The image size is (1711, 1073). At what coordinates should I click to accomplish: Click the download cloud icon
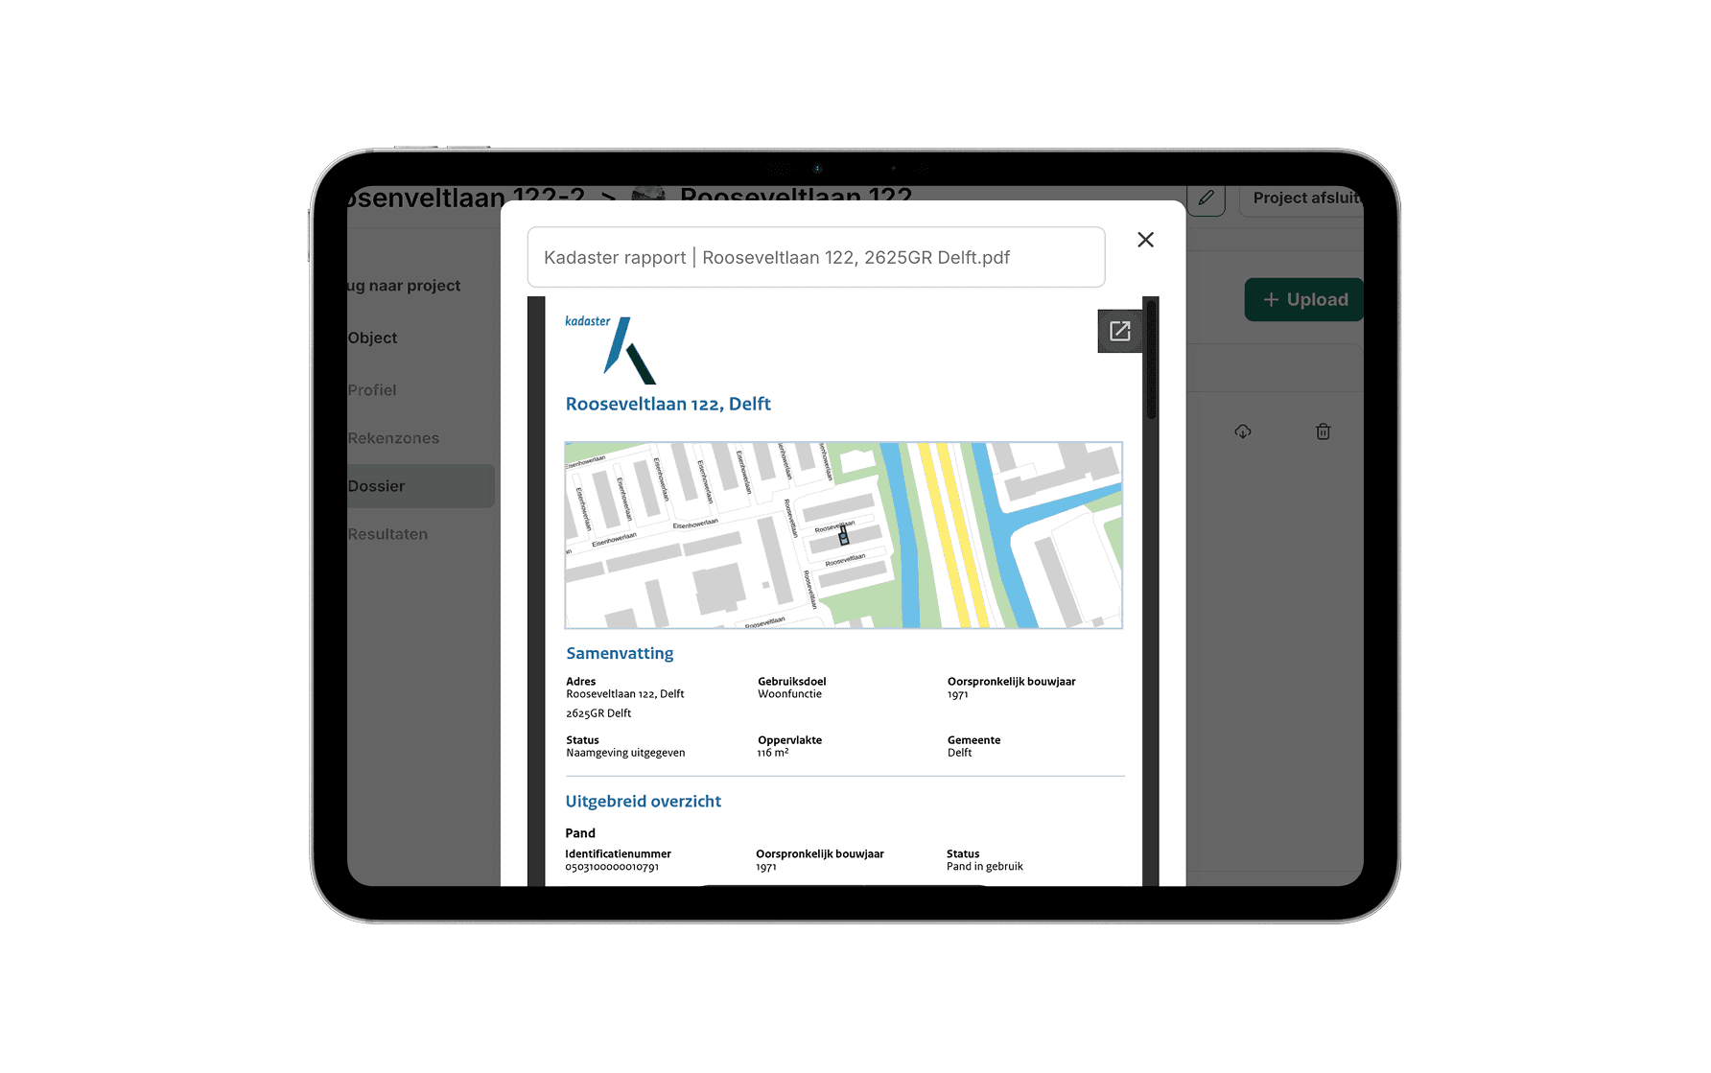[1243, 432]
